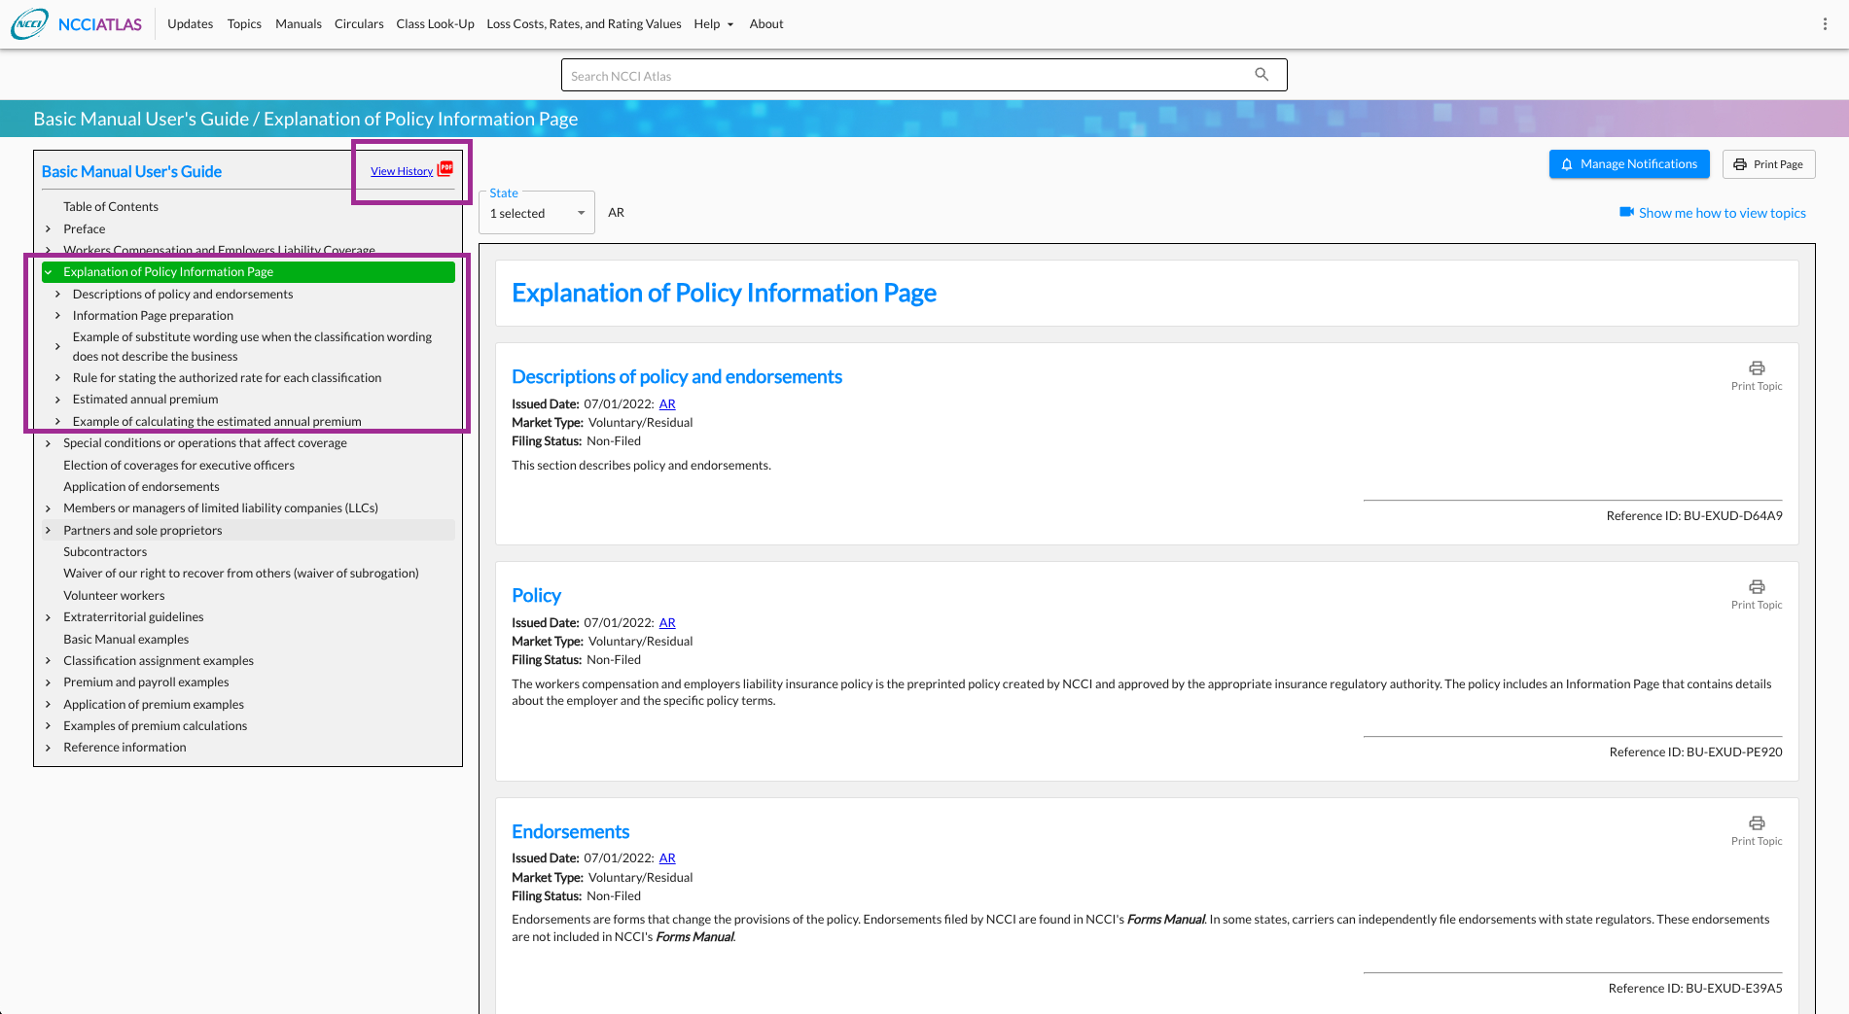Open the About page
The height and width of the screenshot is (1014, 1849).
766,23
